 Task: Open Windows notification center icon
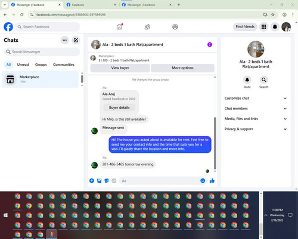(x=290, y=215)
